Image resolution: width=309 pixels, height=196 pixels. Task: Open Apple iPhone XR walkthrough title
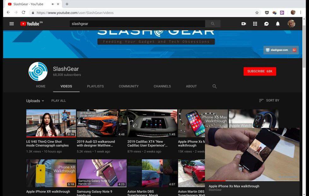(48, 192)
